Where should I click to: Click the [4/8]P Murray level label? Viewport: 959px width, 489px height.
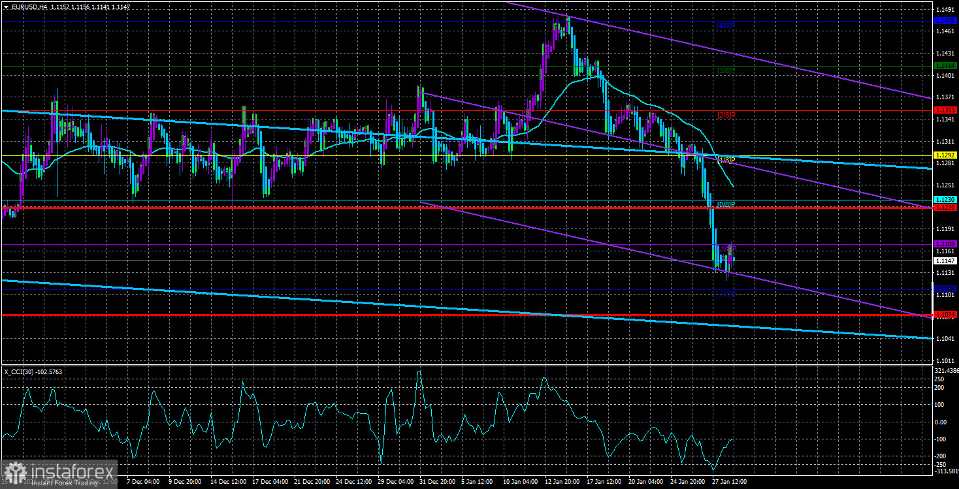coord(726,27)
